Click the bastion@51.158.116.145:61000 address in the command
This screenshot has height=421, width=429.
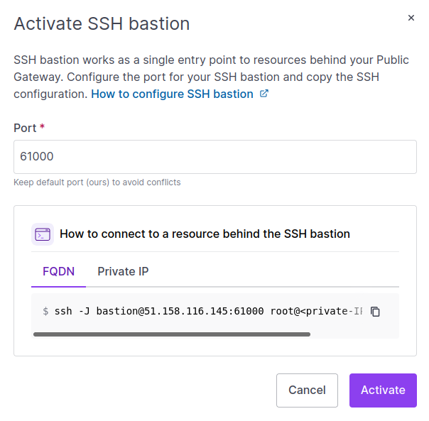180,312
